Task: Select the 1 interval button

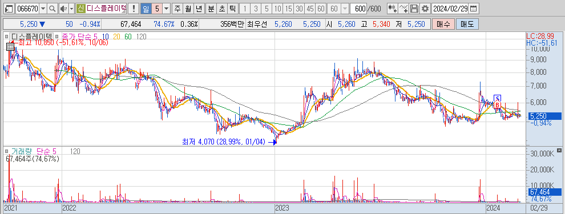Action: point(245,9)
